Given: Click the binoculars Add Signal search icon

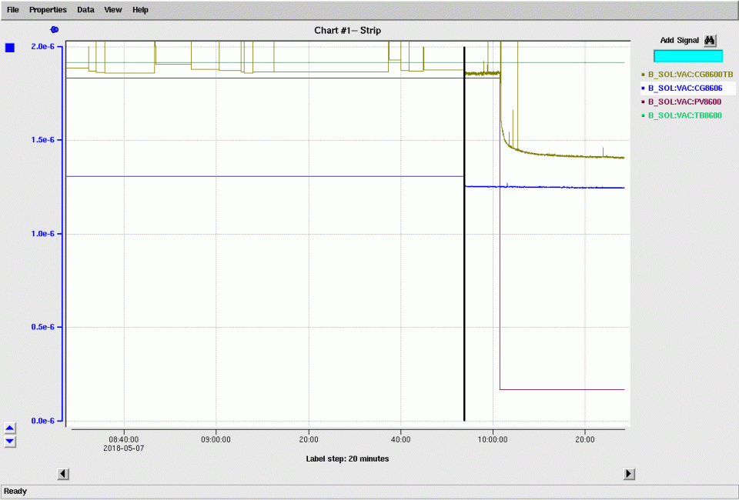Looking at the screenshot, I should click(x=710, y=40).
